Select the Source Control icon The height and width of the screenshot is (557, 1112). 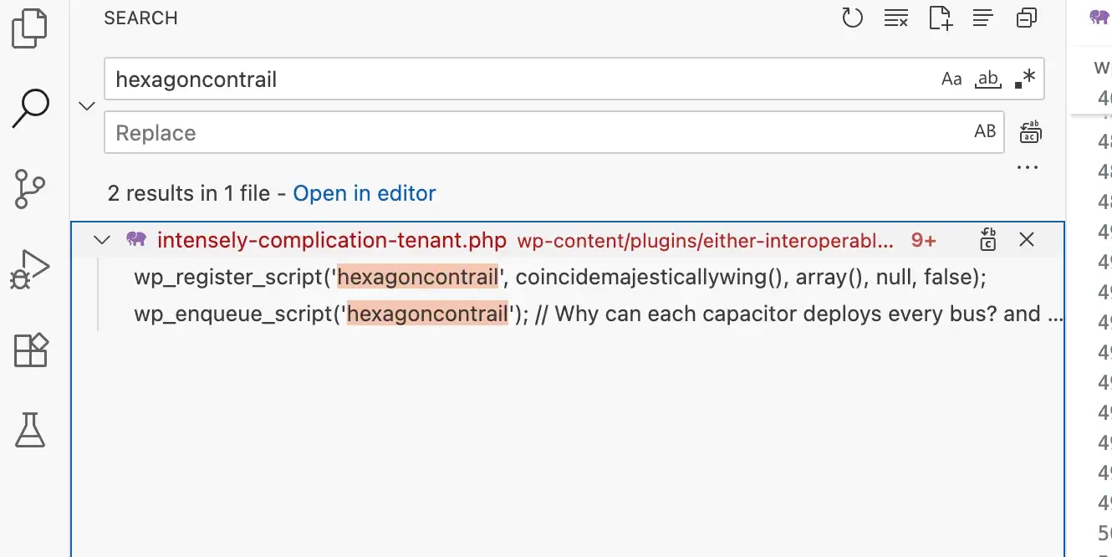31,189
